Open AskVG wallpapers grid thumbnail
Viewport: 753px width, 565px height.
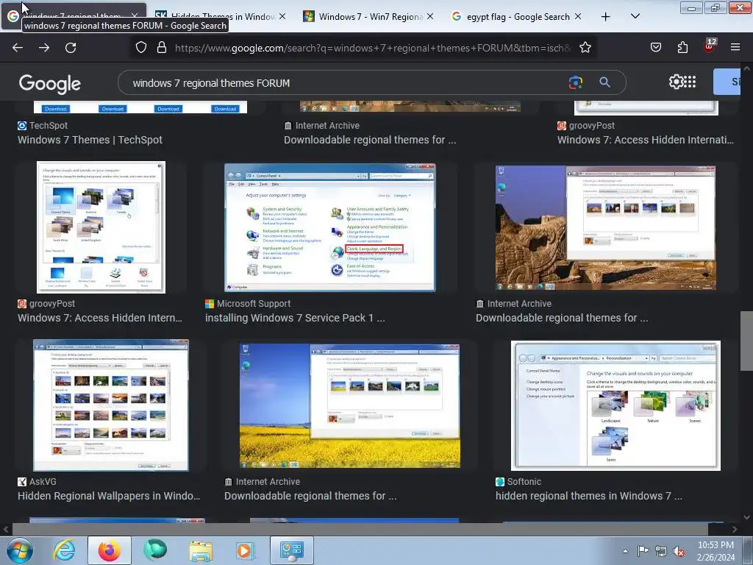[111, 405]
